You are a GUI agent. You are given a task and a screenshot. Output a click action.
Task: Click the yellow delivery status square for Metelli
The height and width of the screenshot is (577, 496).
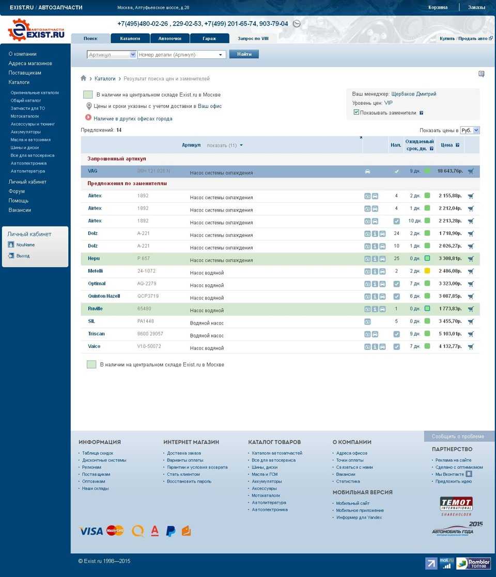[x=427, y=271]
